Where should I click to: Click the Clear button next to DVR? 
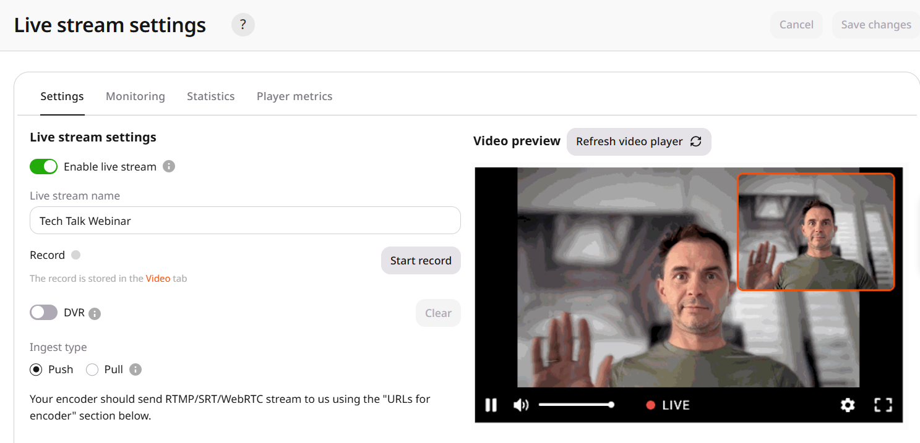click(x=438, y=313)
